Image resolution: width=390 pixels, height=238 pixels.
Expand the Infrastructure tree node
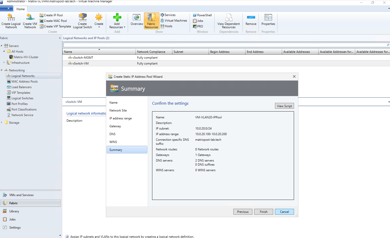4,62
